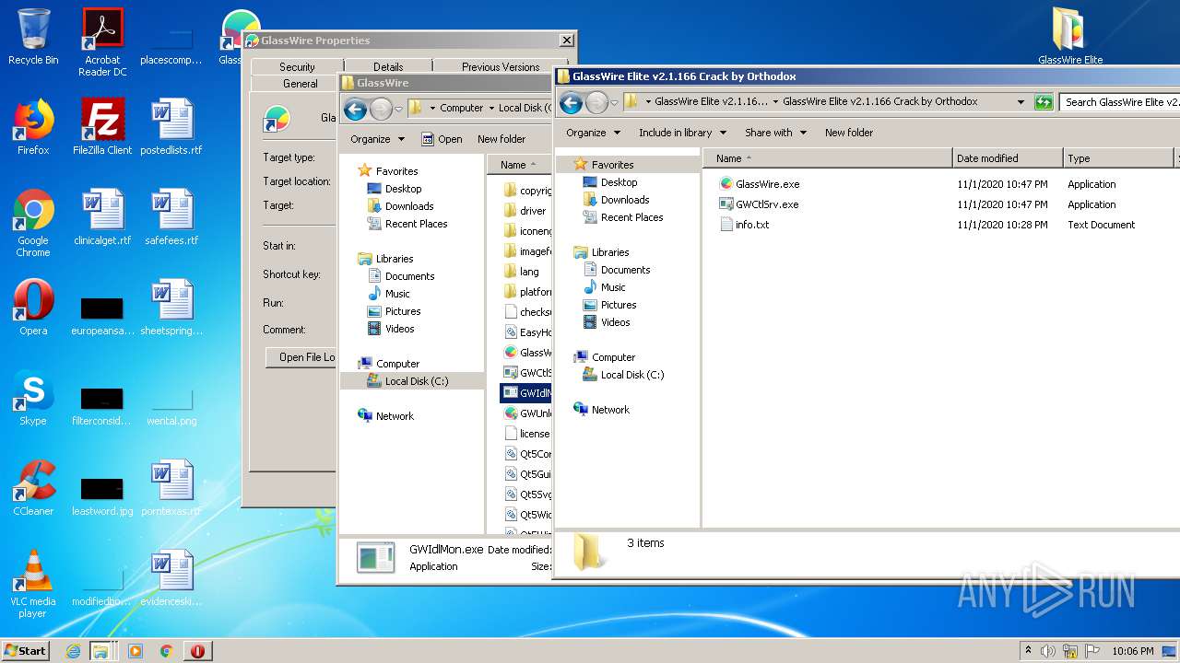Open safefees.rtf document icon
The width and height of the screenshot is (1180, 663).
[x=171, y=217]
